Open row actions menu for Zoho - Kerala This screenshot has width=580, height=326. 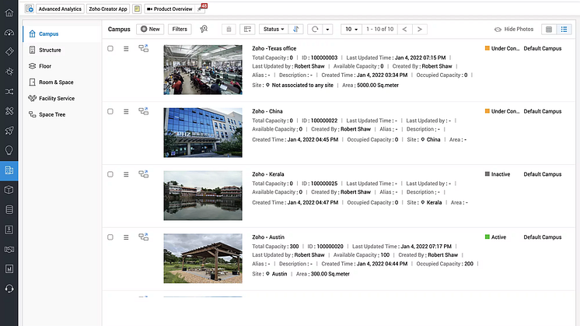pos(126,174)
